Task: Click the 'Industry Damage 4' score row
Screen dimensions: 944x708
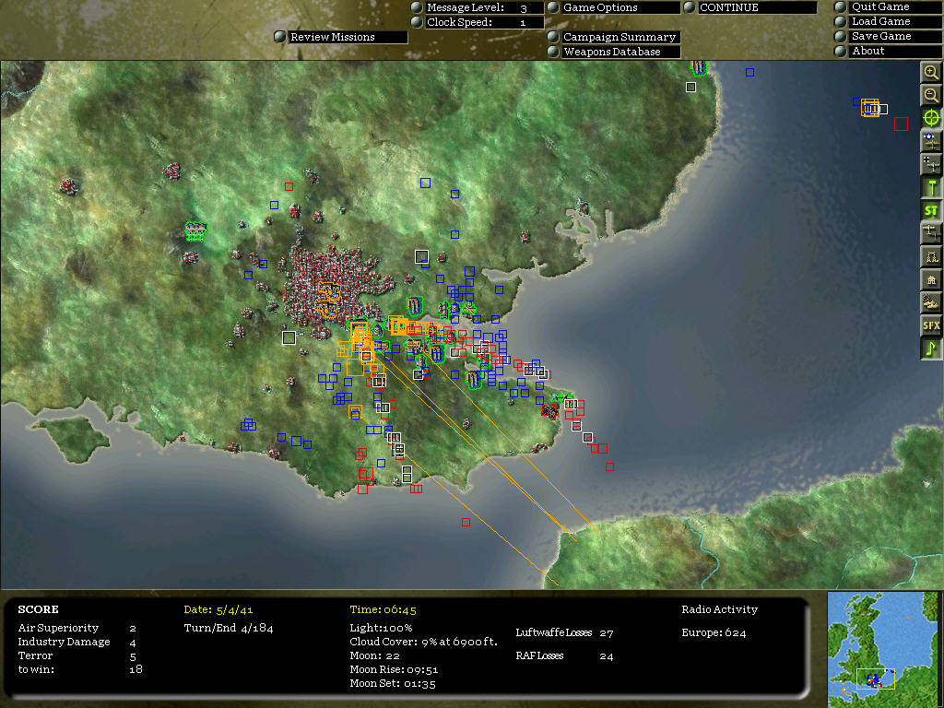Action: [77, 642]
